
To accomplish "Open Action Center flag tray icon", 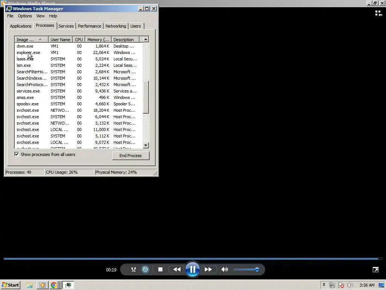I will 341,285.
